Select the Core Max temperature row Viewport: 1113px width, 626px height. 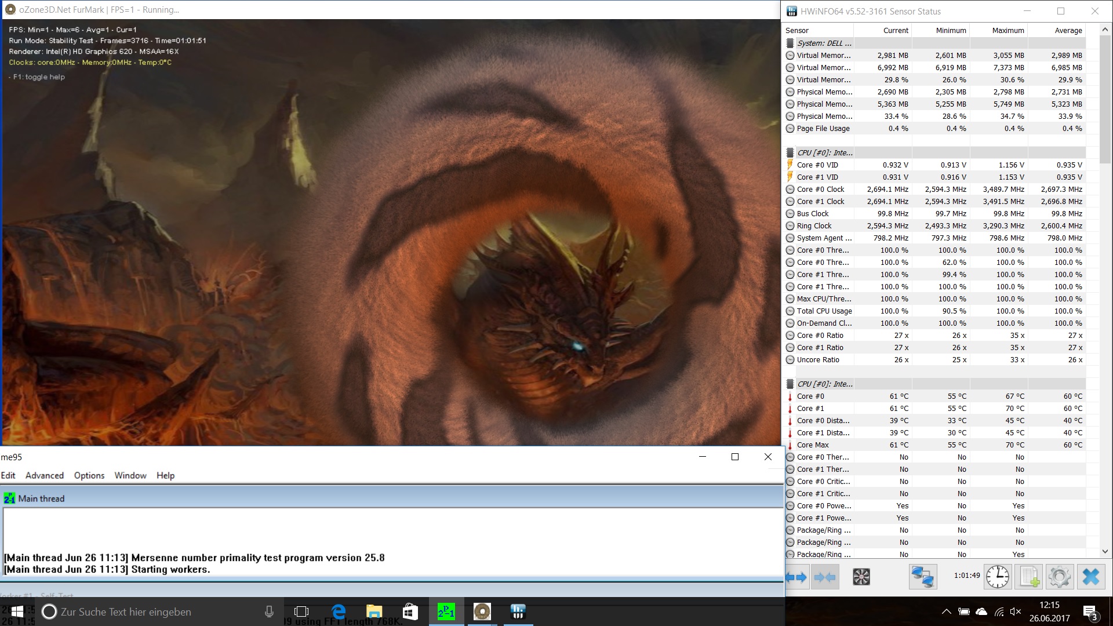pos(813,445)
